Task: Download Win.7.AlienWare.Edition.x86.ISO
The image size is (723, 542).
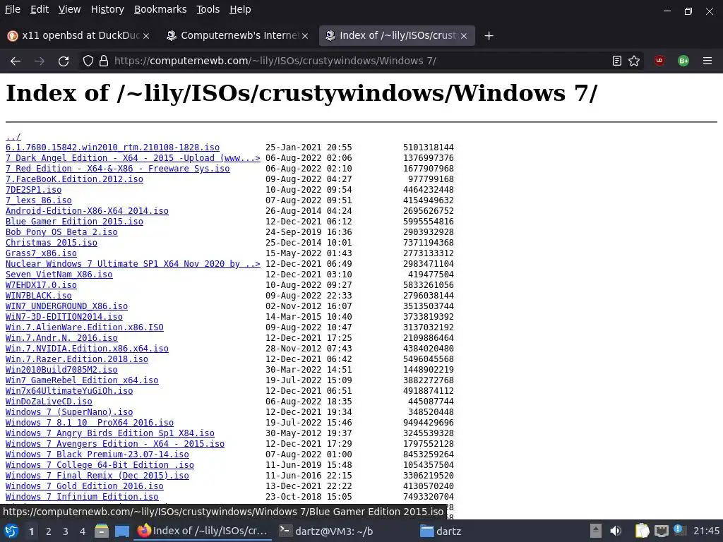Action: pyautogui.click(x=85, y=327)
